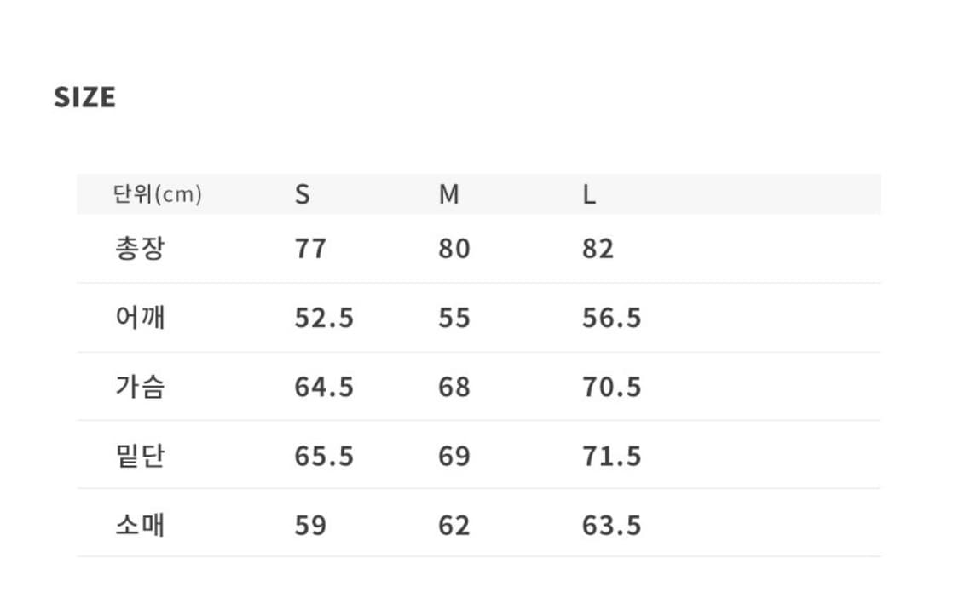Click the 62 sleeve value
This screenshot has height=610, width=959.
point(454,526)
